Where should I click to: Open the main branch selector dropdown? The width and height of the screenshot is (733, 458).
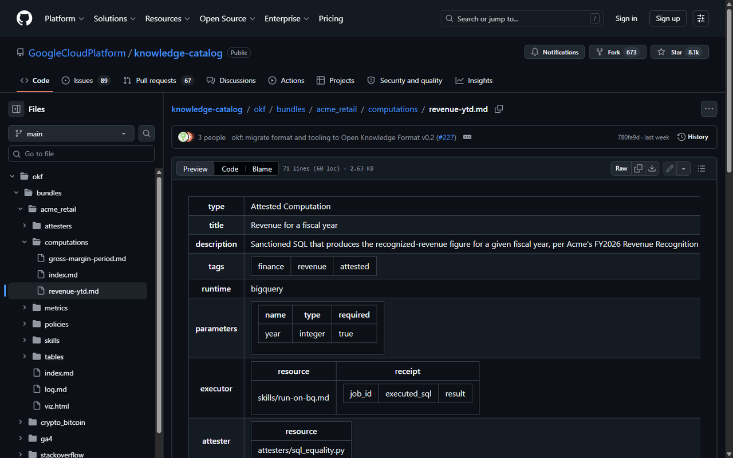coord(71,133)
